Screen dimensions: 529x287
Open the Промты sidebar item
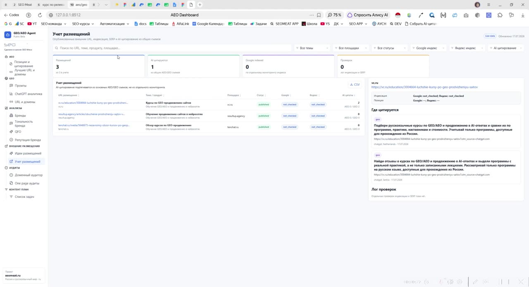click(20, 86)
